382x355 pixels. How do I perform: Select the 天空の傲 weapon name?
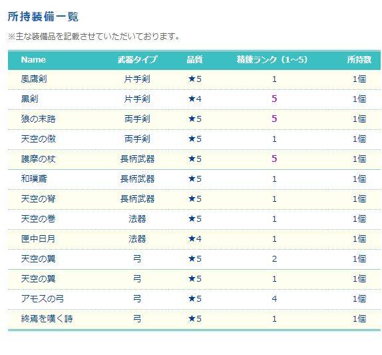pos(38,139)
